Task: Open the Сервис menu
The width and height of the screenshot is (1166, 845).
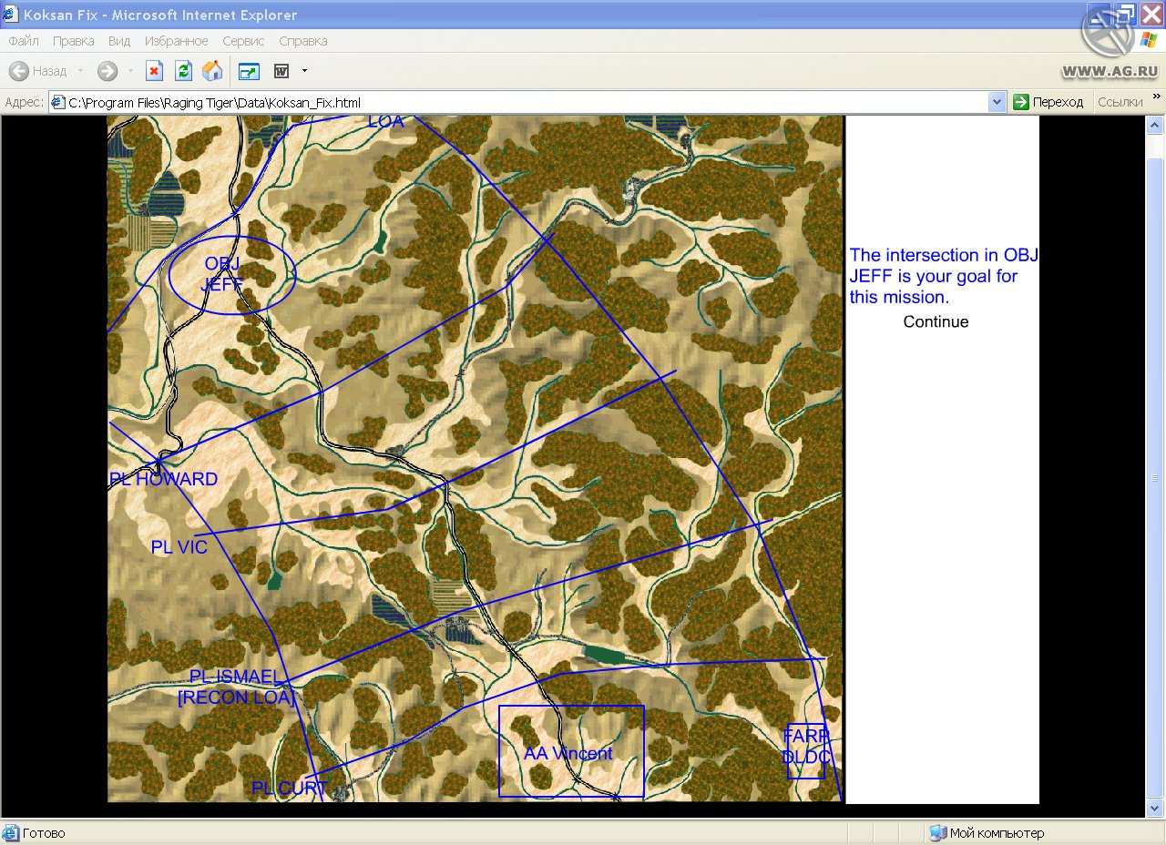Action: tap(243, 41)
